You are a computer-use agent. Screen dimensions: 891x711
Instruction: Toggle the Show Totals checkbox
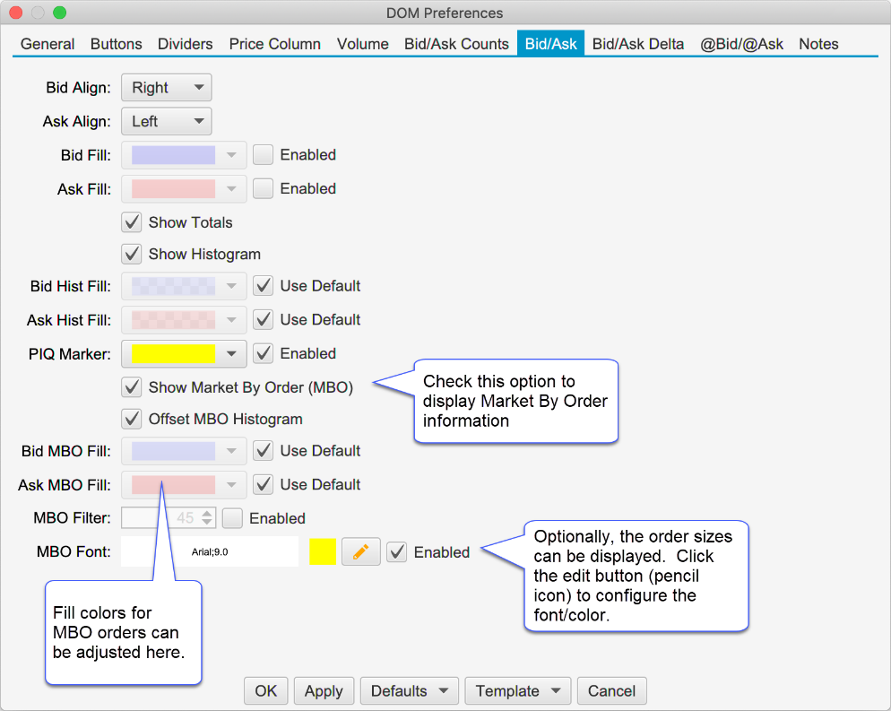[x=133, y=222]
